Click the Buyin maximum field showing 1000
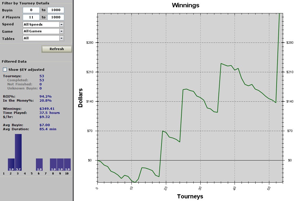Viewport: 295px width, 201px height. point(55,10)
